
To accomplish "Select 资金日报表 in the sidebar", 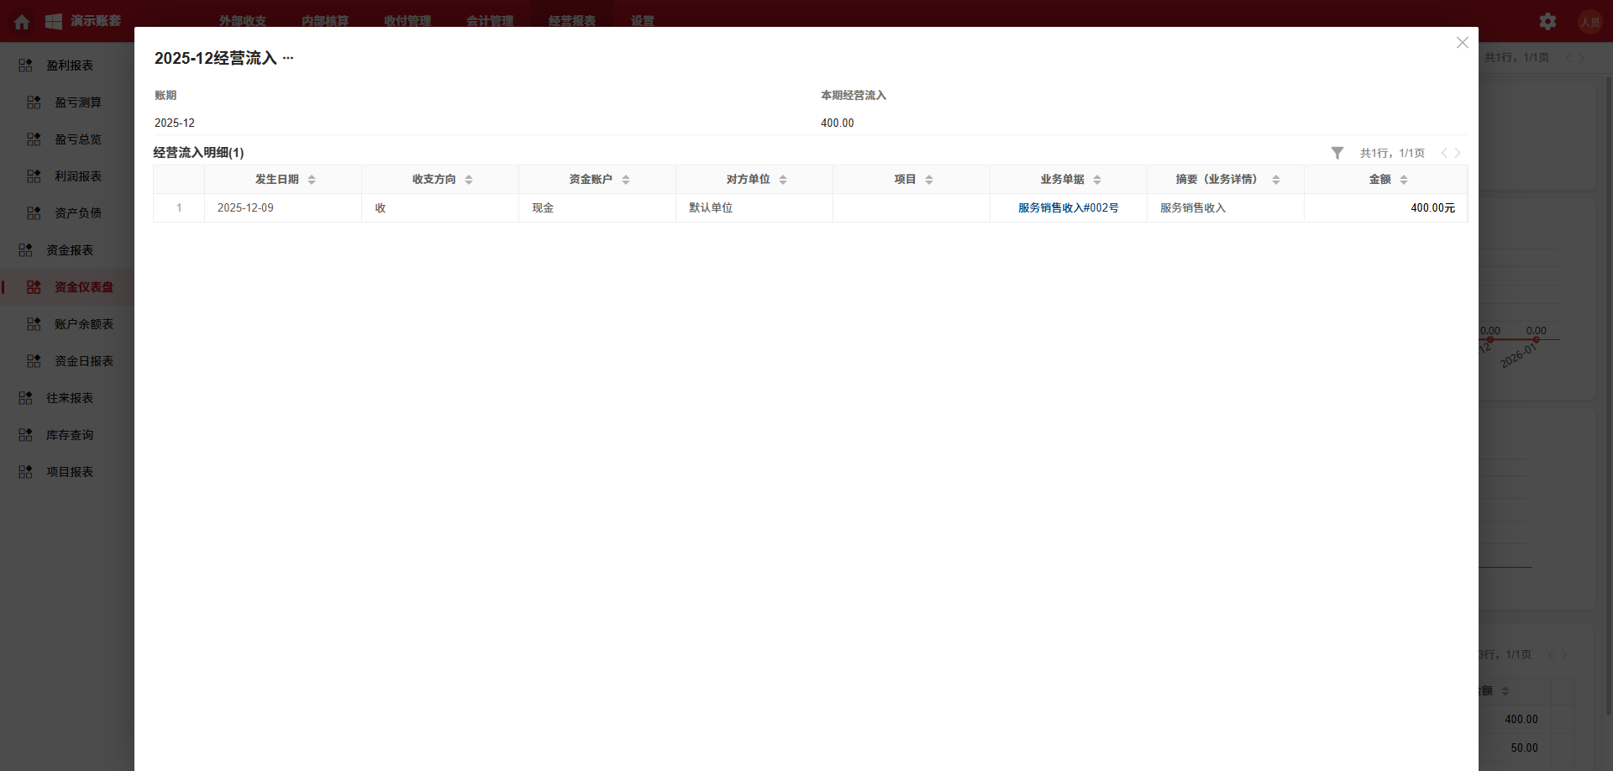I will [83, 361].
